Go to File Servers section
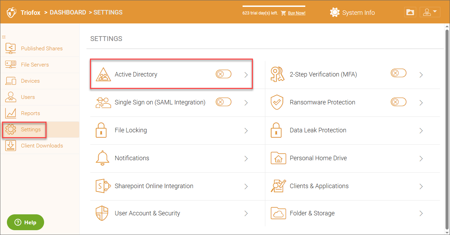This screenshot has width=450, height=235. click(40, 65)
